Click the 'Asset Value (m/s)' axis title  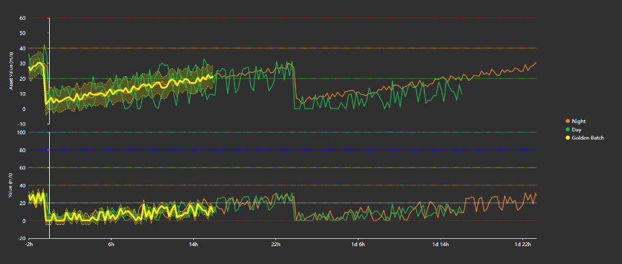[12, 71]
